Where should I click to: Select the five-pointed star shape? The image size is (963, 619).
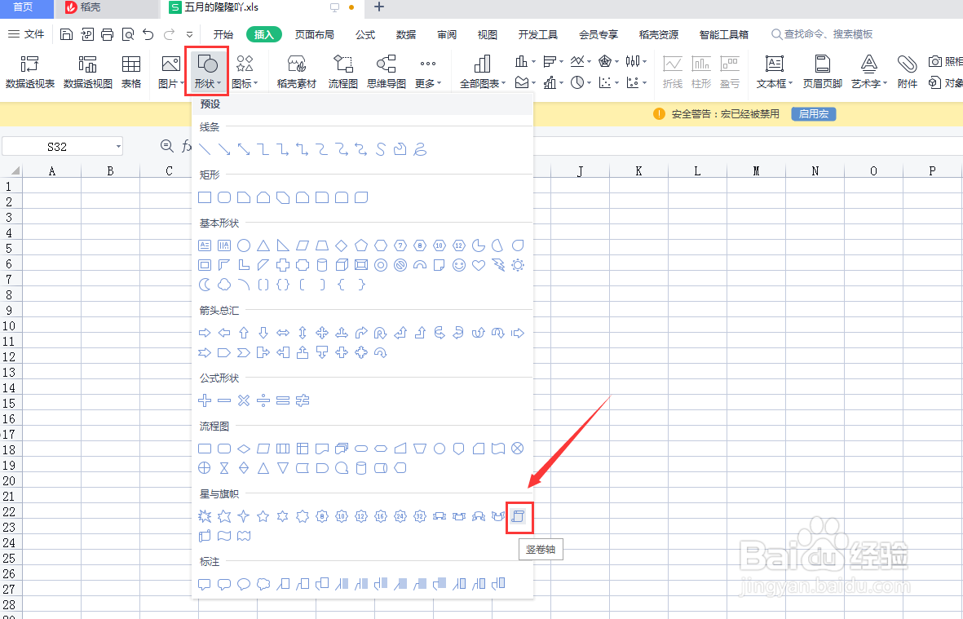(x=263, y=515)
